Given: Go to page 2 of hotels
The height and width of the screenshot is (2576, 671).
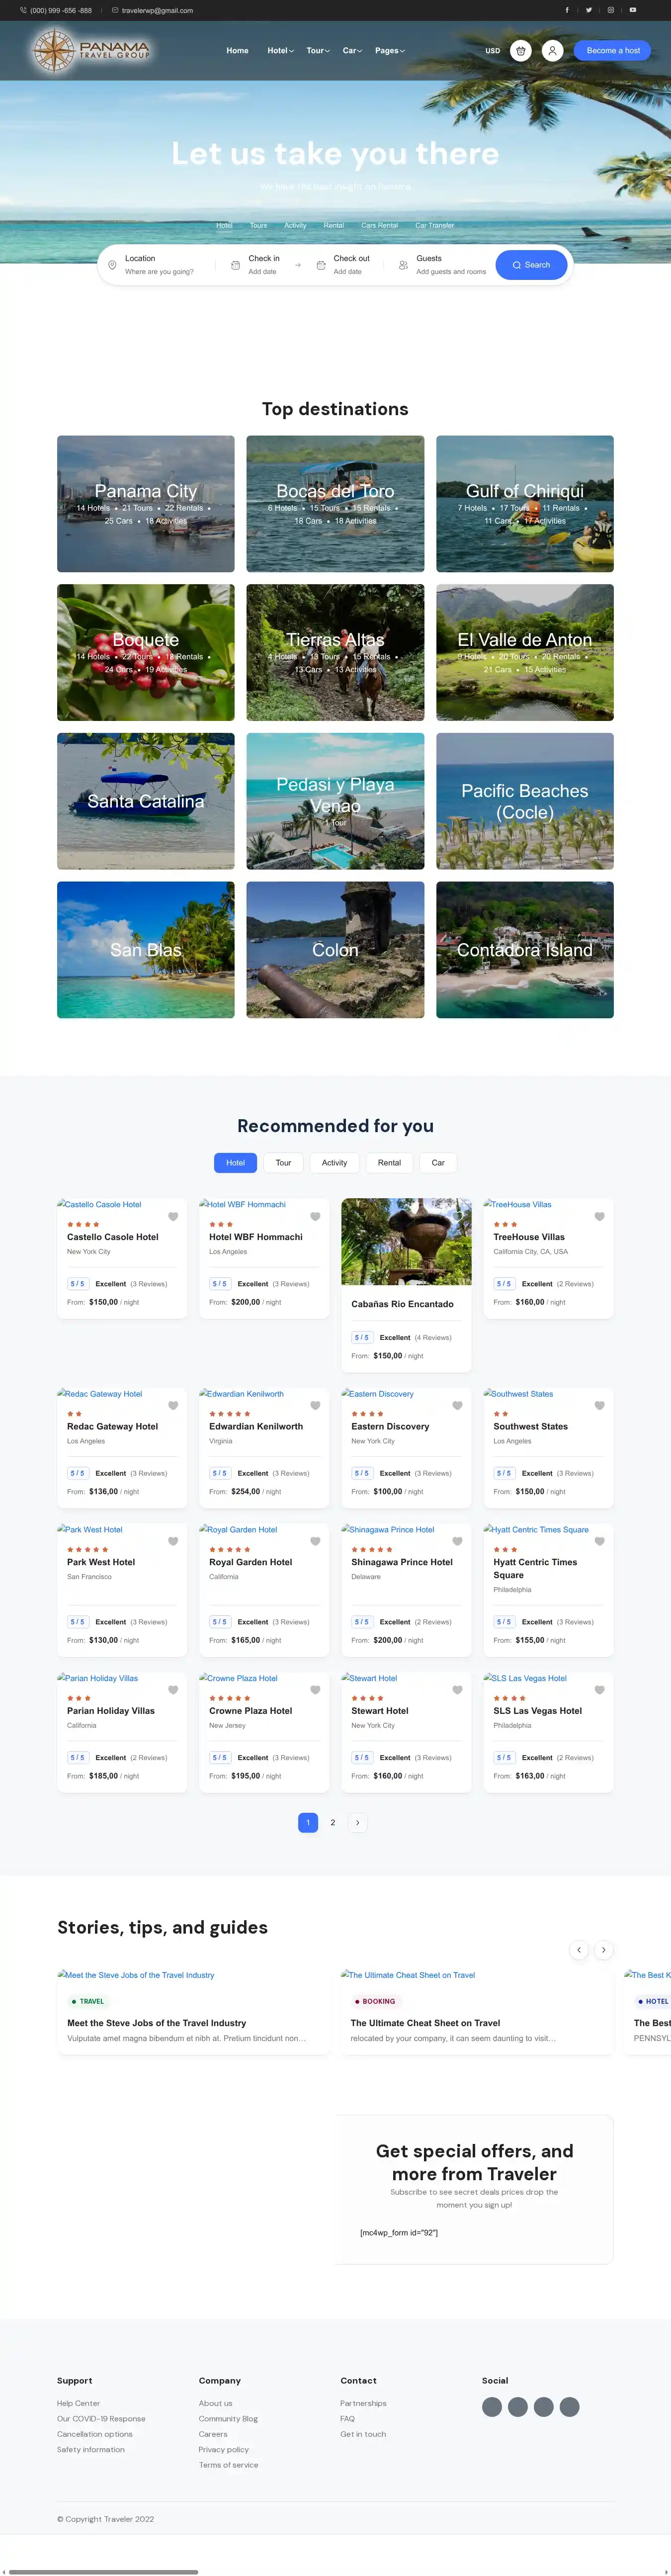Looking at the screenshot, I should (333, 1823).
